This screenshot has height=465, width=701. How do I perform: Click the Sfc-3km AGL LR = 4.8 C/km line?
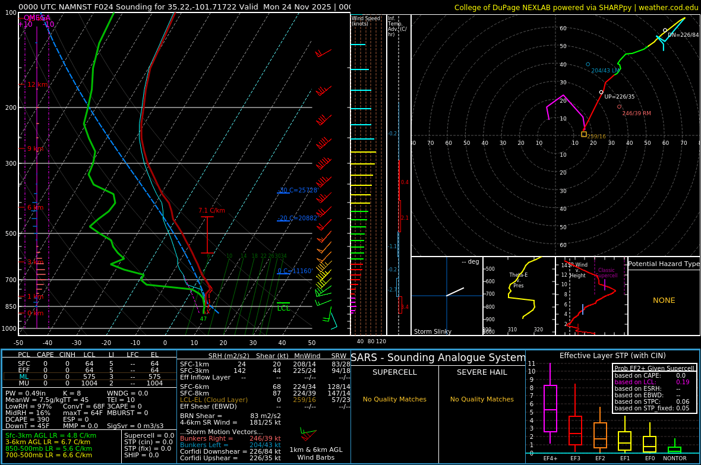click(50, 435)
